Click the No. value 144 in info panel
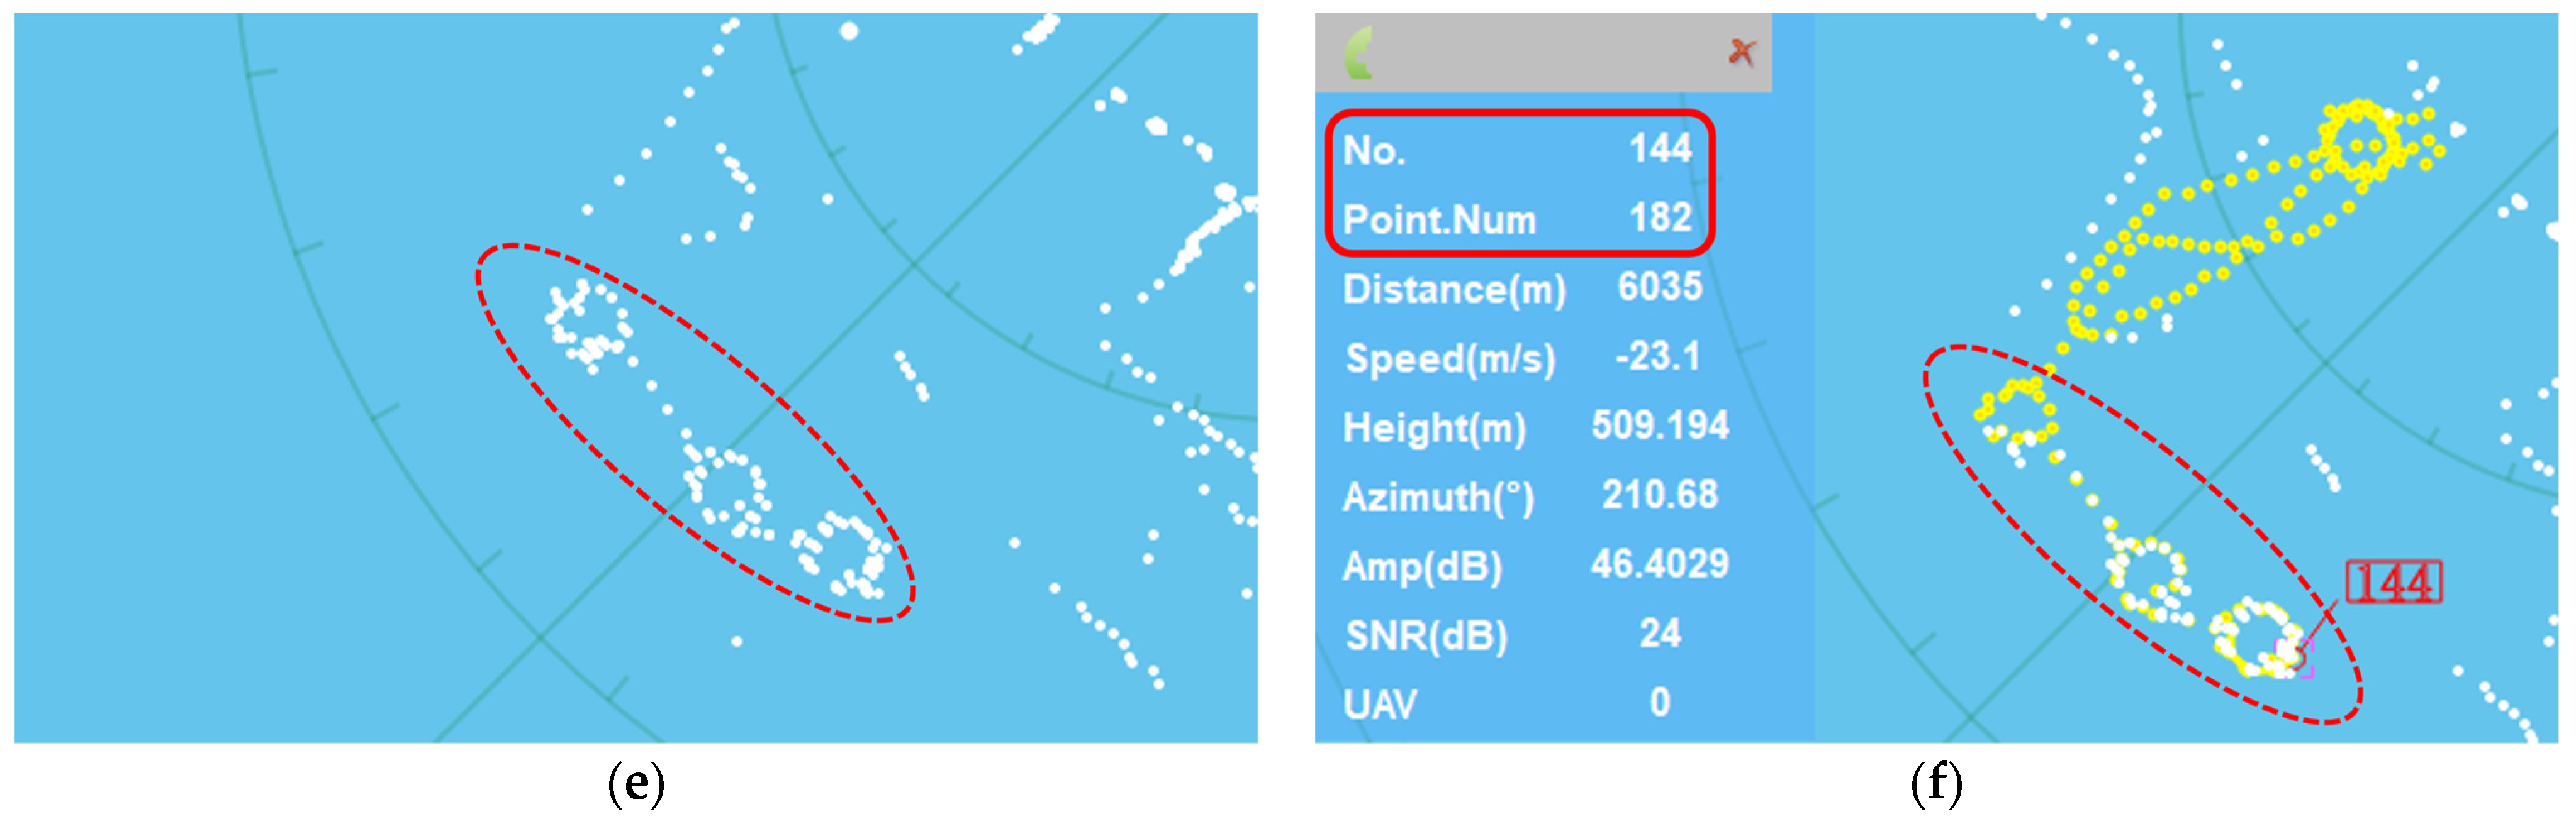Image resolution: width=2576 pixels, height=824 pixels. click(1660, 149)
